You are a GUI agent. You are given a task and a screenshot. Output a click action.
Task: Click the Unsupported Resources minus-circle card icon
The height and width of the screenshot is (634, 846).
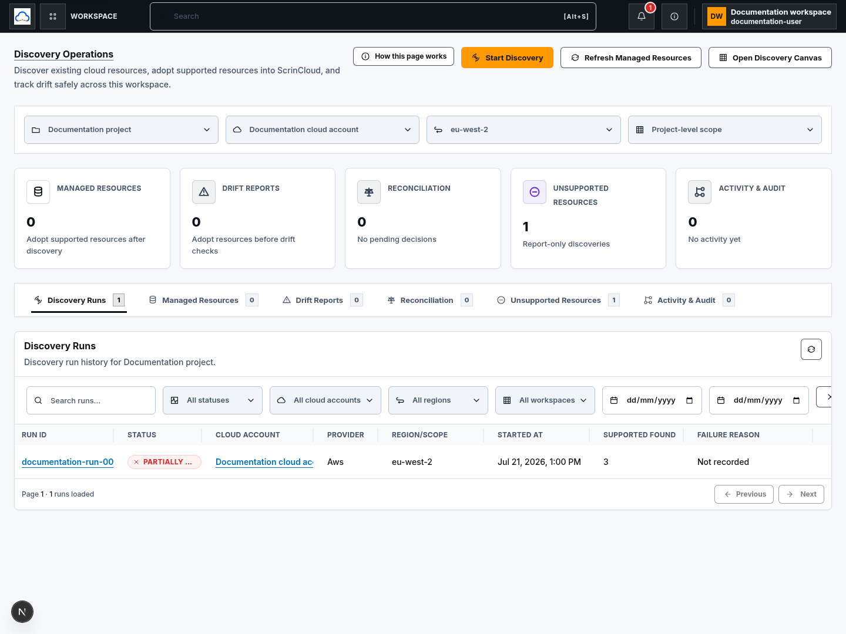[535, 192]
